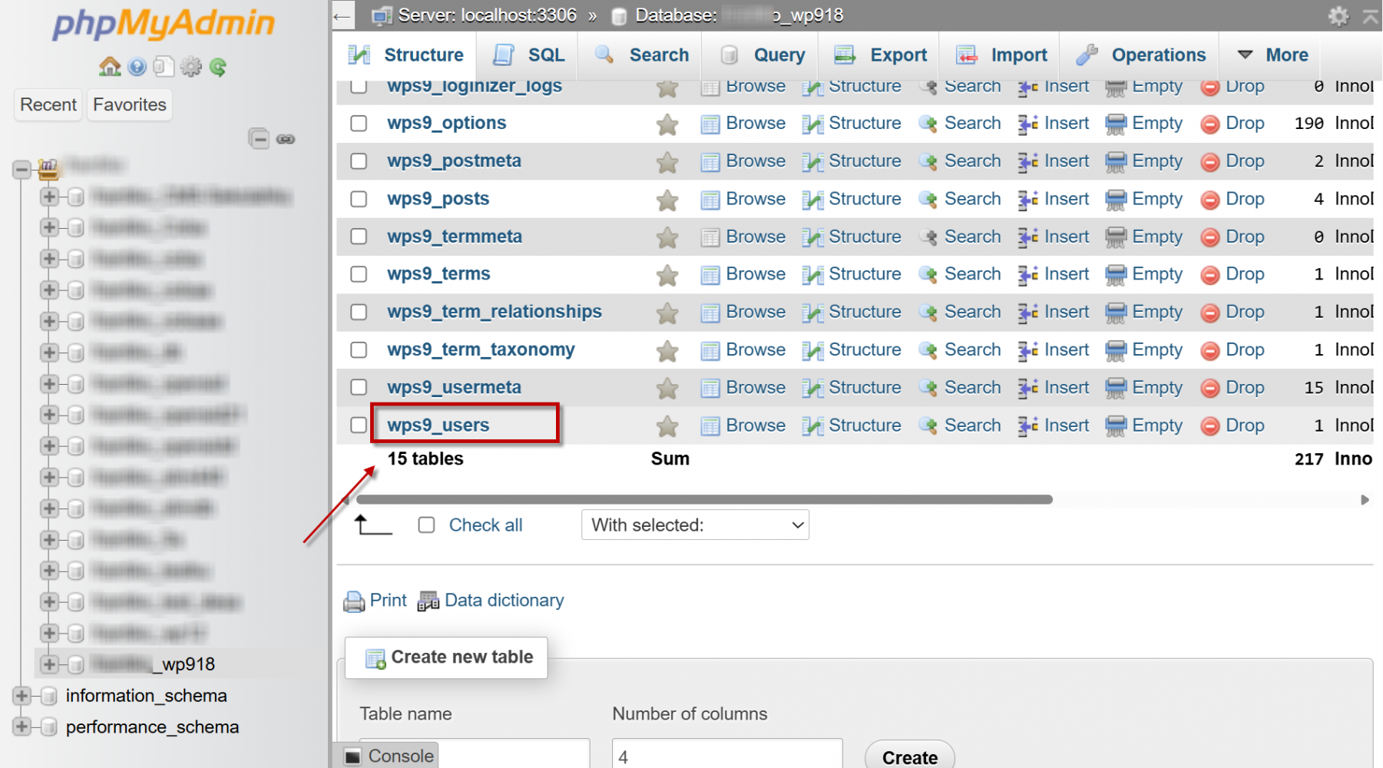The height and width of the screenshot is (768, 1383).
Task: Click the reload navigation panel icon
Action: 218,68
